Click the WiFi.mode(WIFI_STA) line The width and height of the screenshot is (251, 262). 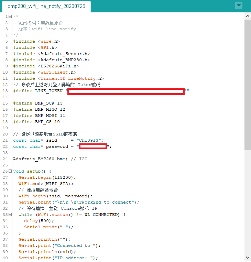tap(46, 184)
